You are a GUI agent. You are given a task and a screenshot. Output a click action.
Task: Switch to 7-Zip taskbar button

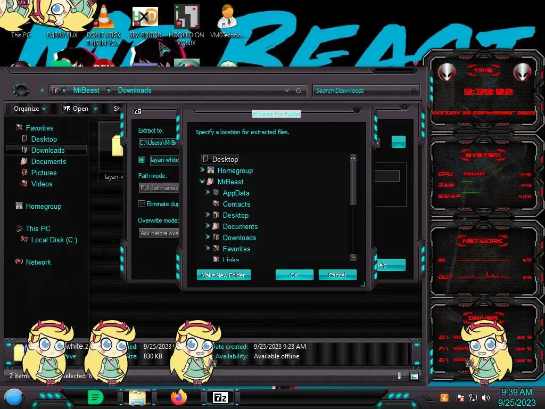(x=220, y=397)
